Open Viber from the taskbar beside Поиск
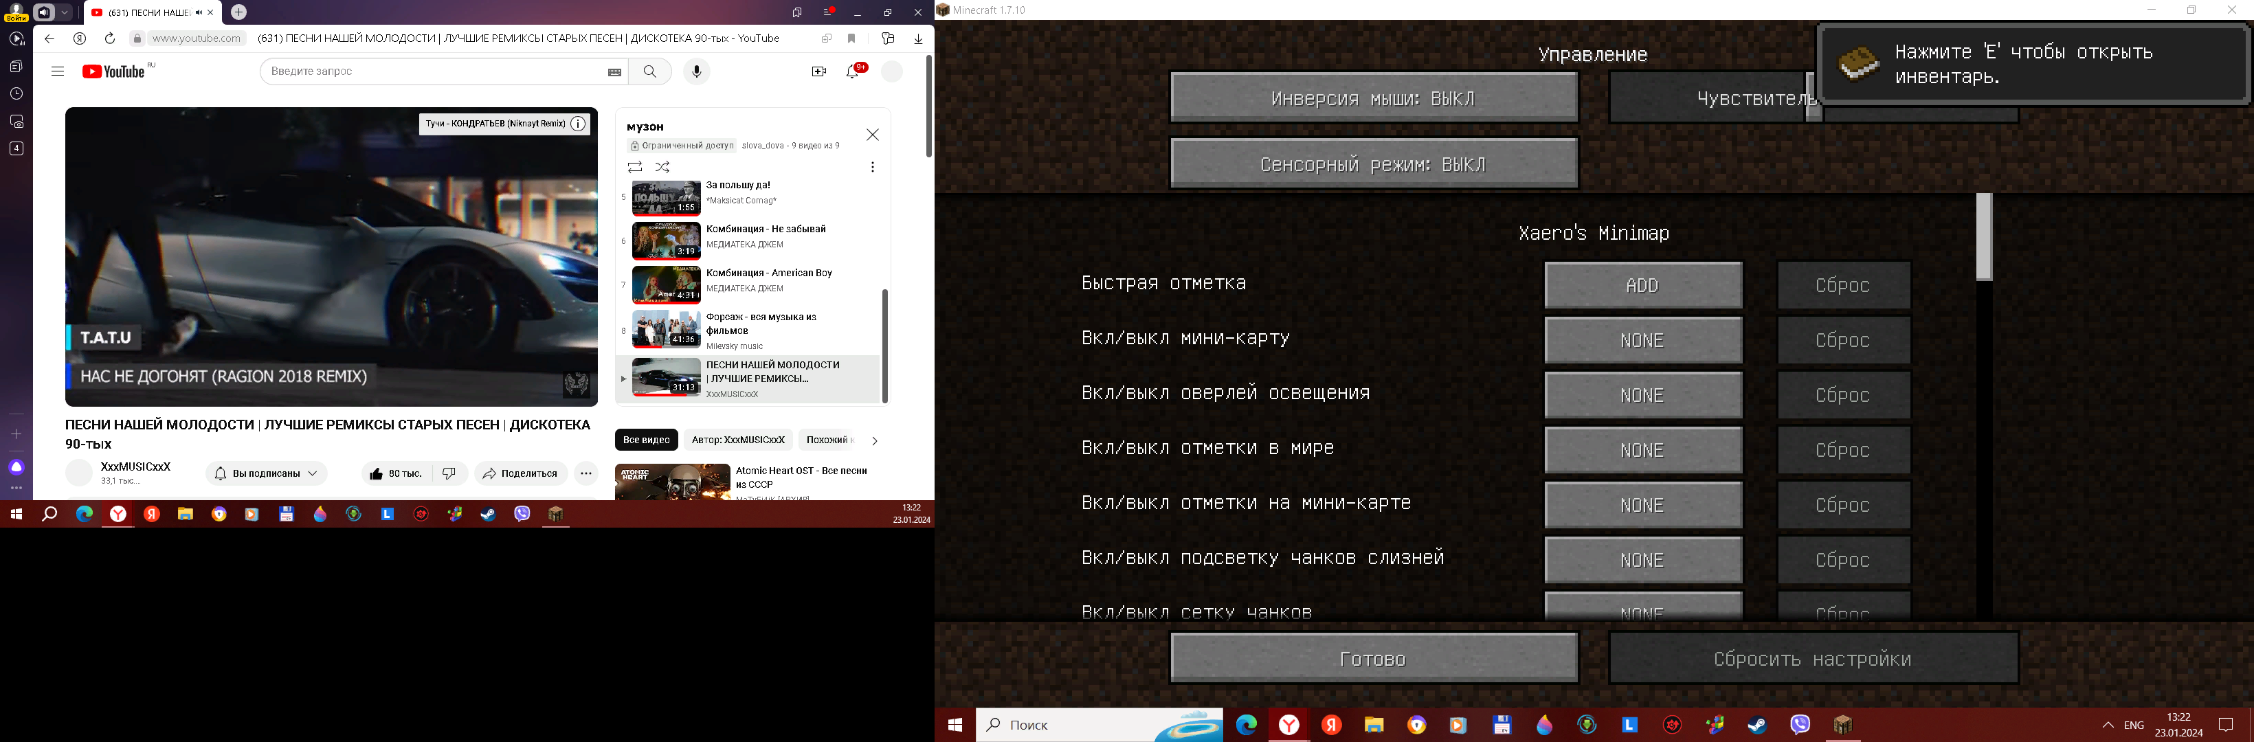Image resolution: width=2254 pixels, height=742 pixels. coord(1800,725)
